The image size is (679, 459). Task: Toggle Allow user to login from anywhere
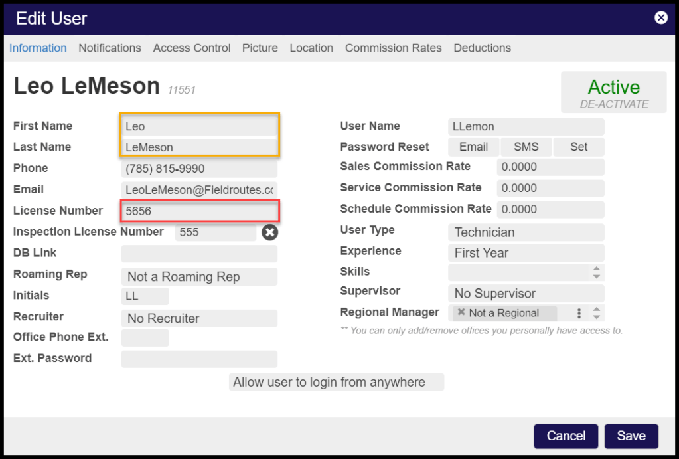coord(336,382)
